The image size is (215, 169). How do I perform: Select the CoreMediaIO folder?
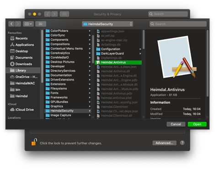[x=68, y=57]
